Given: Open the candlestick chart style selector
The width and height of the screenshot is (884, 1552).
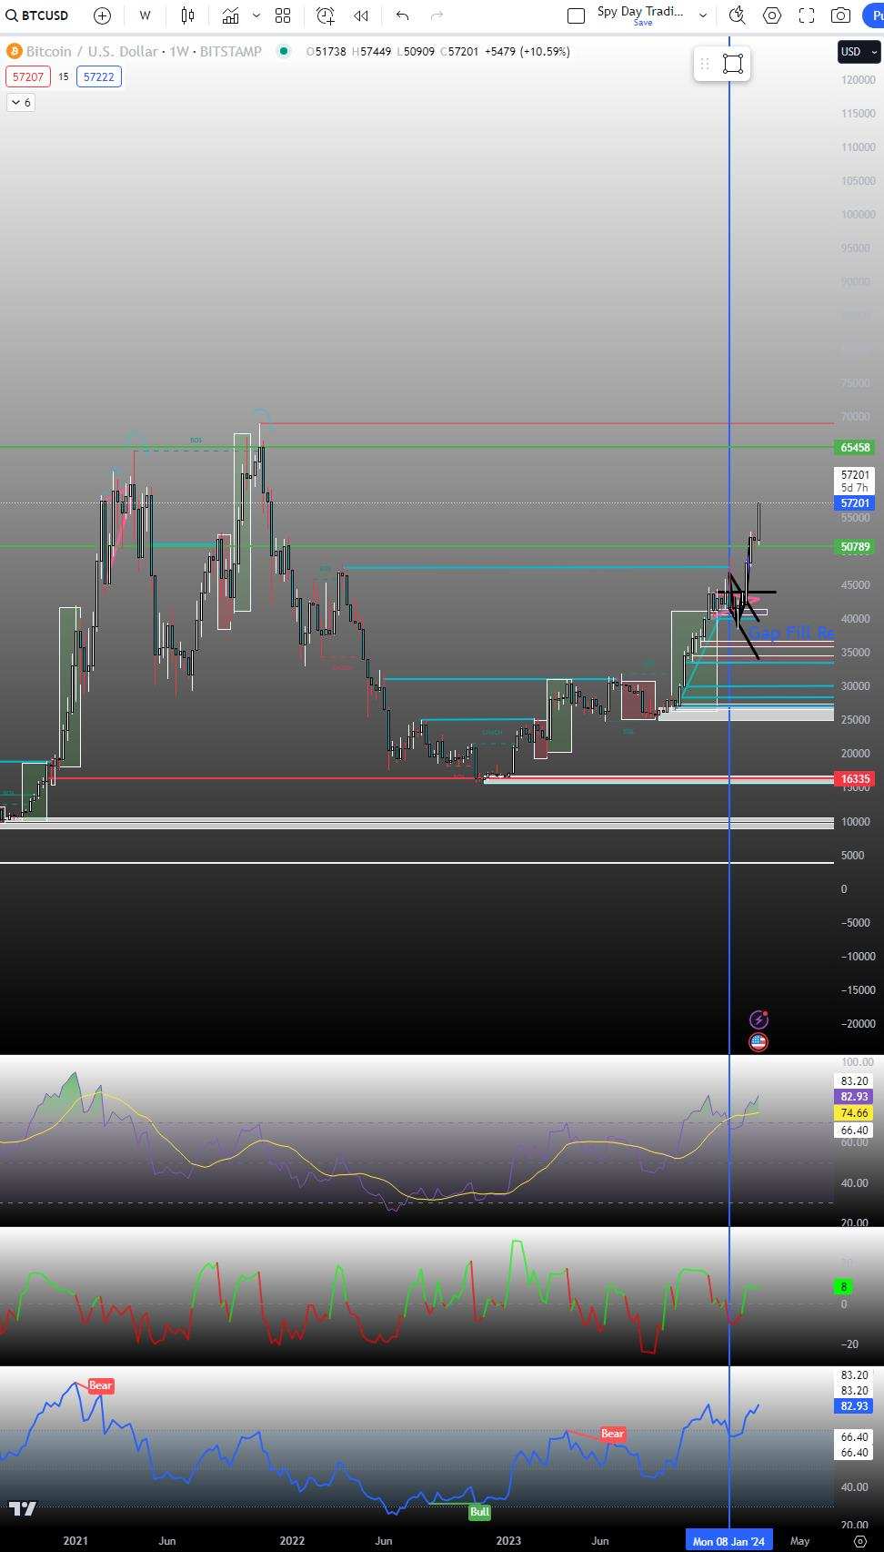Looking at the screenshot, I should click(187, 15).
